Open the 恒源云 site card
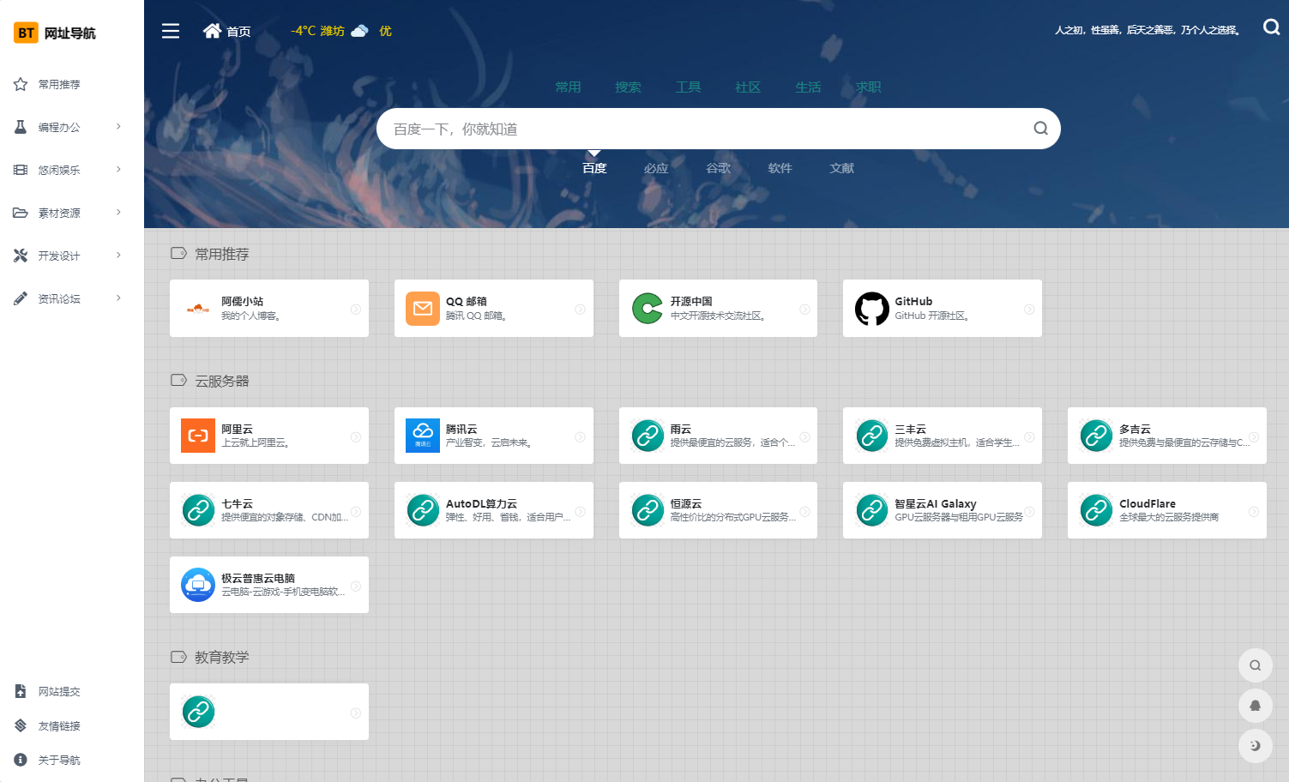The width and height of the screenshot is (1289, 782). [x=719, y=510]
